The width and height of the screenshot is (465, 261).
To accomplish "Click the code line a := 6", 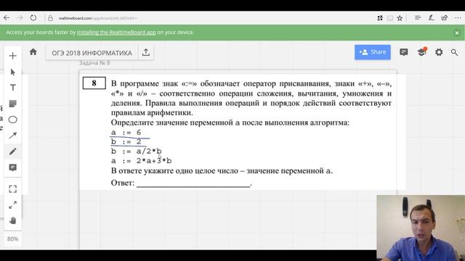I will click(126, 132).
